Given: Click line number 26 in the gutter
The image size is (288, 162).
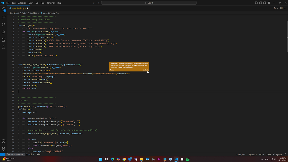Looking at the screenshot, I should (x=13, y=65).
